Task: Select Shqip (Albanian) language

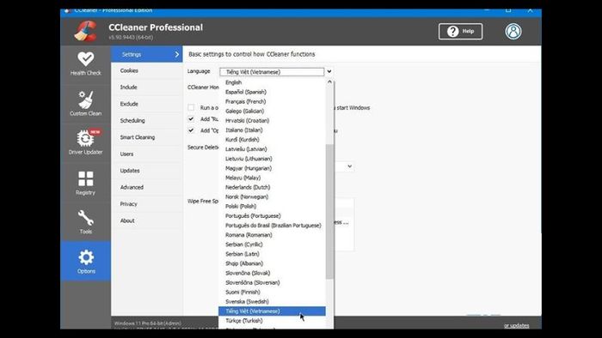Action: [x=273, y=263]
